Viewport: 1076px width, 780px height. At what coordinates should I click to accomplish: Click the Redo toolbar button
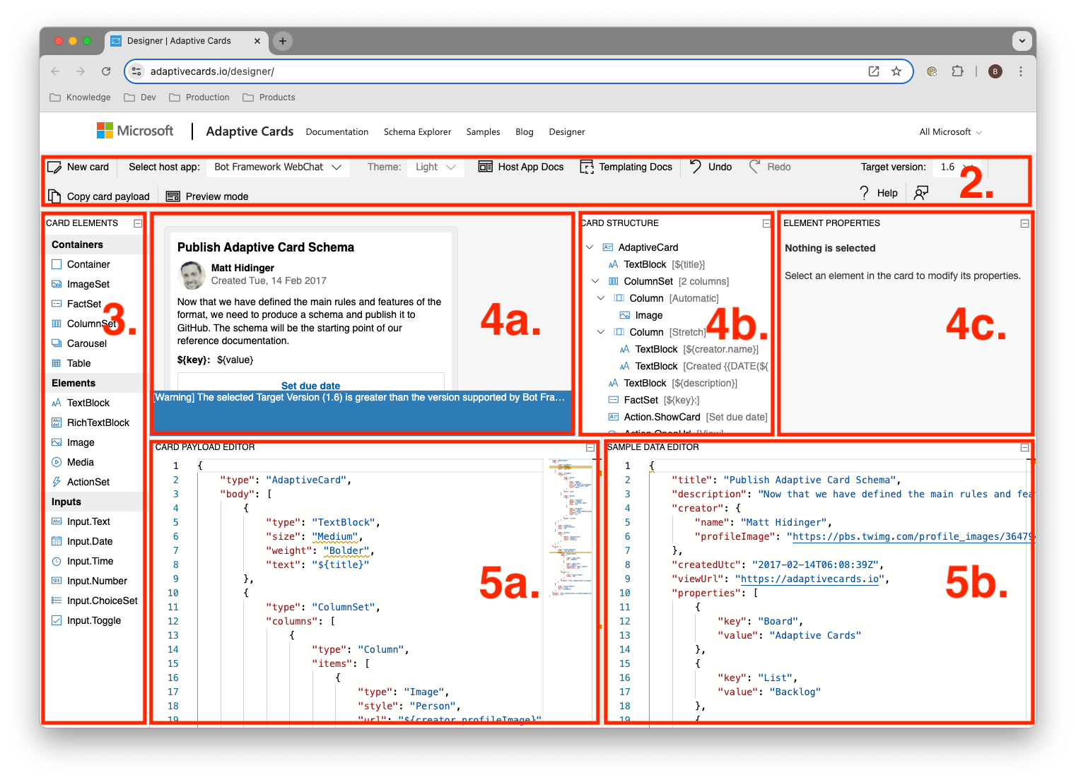(770, 167)
